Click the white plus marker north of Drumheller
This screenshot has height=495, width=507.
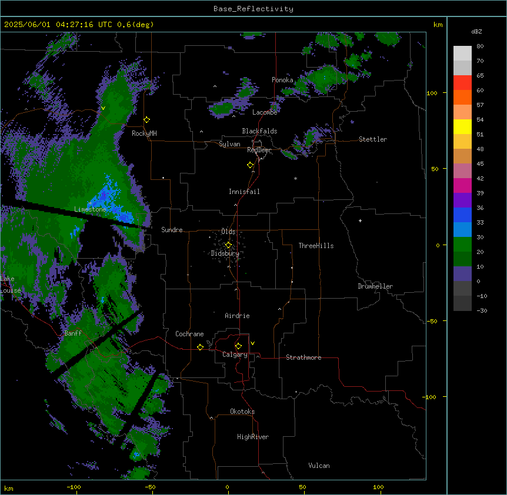[x=360, y=220]
